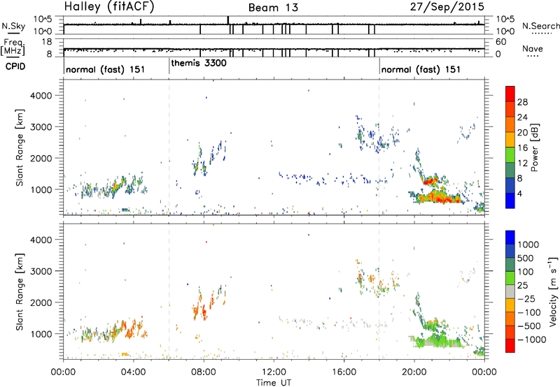Click the 'Freq. [MHz]' axis label
Screen dimensions: 560x387
[x=13, y=48]
